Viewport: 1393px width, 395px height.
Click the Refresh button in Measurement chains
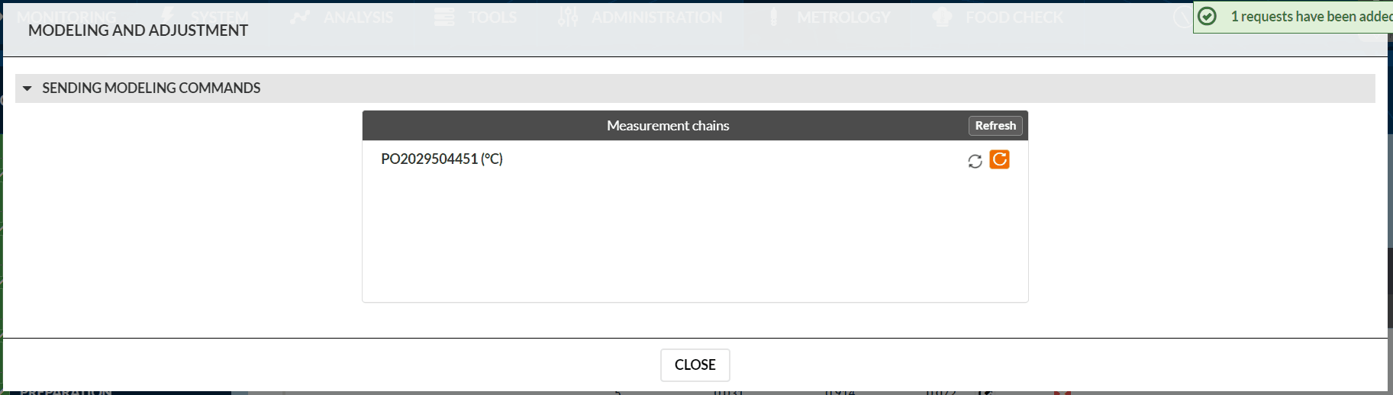tap(995, 126)
